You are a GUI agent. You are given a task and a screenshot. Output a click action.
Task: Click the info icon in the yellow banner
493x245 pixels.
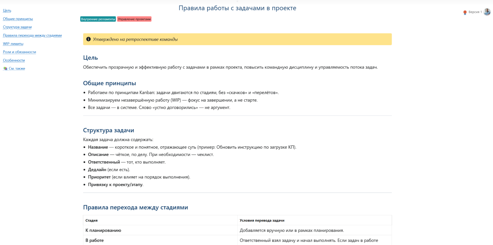tap(89, 39)
